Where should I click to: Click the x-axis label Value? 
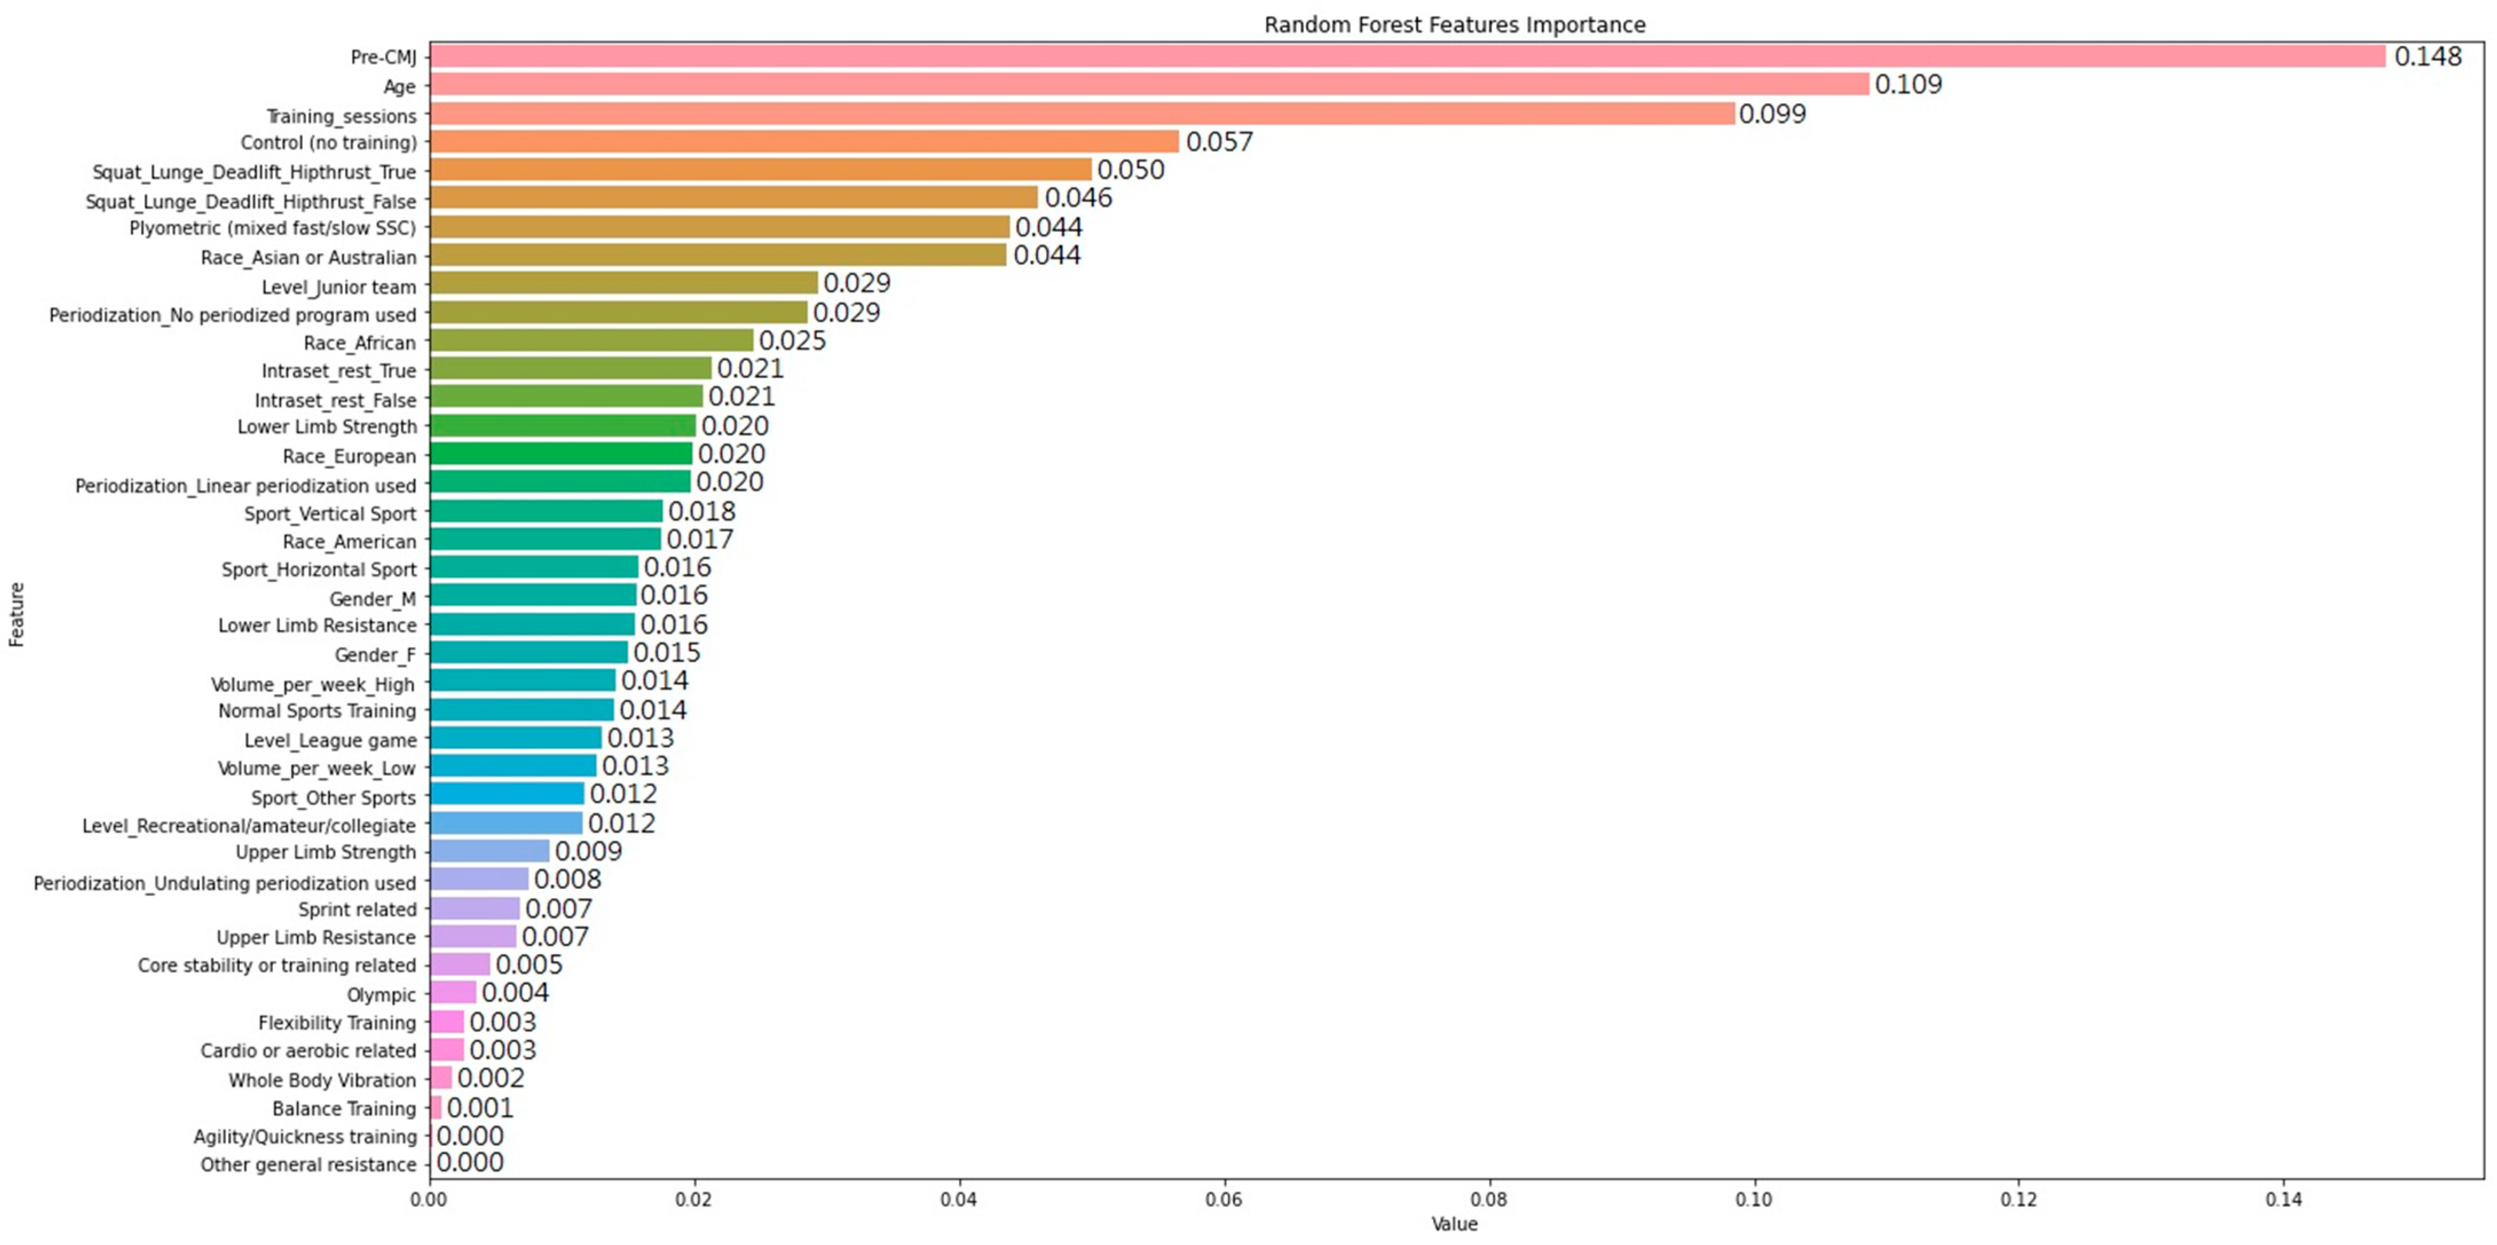(x=1454, y=1224)
